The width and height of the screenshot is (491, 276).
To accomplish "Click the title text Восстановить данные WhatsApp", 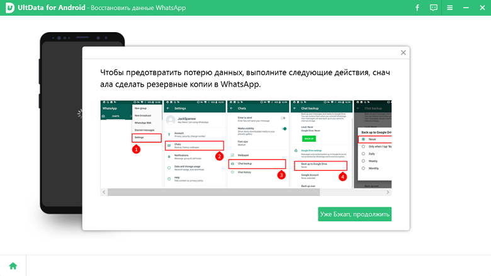I will [x=138, y=8].
